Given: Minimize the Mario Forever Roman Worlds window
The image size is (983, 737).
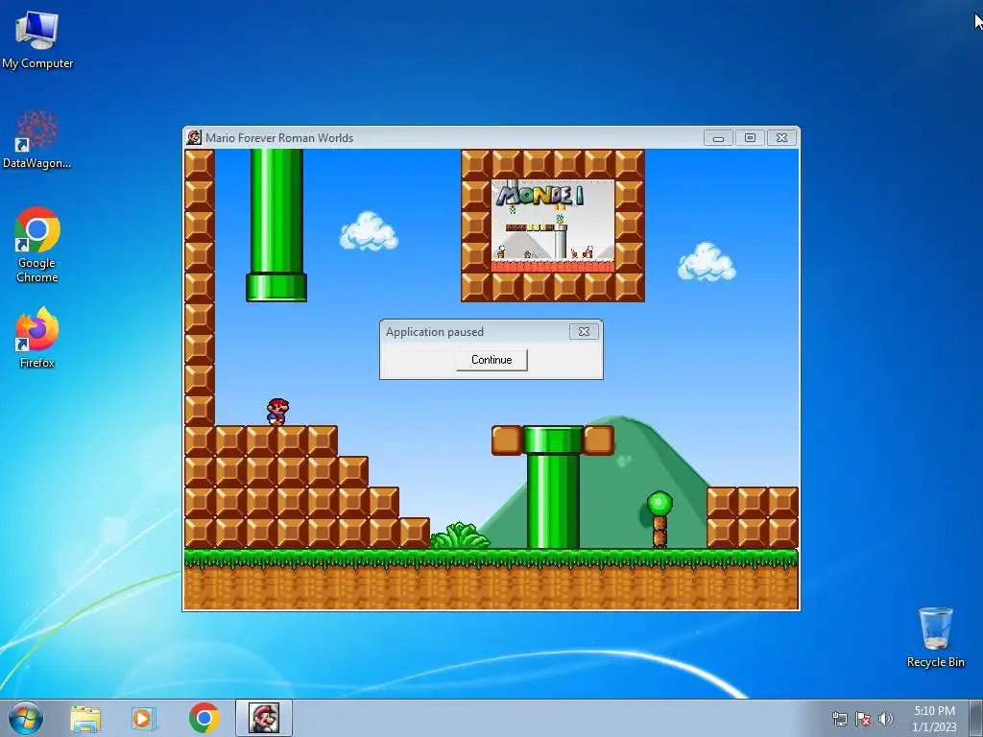Looking at the screenshot, I should coord(718,138).
